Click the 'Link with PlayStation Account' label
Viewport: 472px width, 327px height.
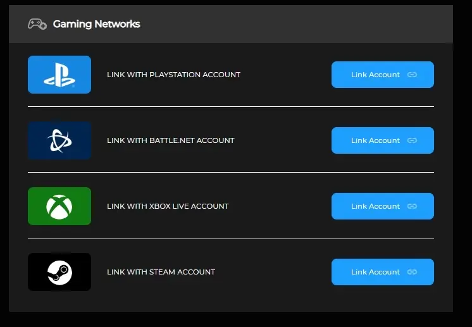pyautogui.click(x=173, y=75)
